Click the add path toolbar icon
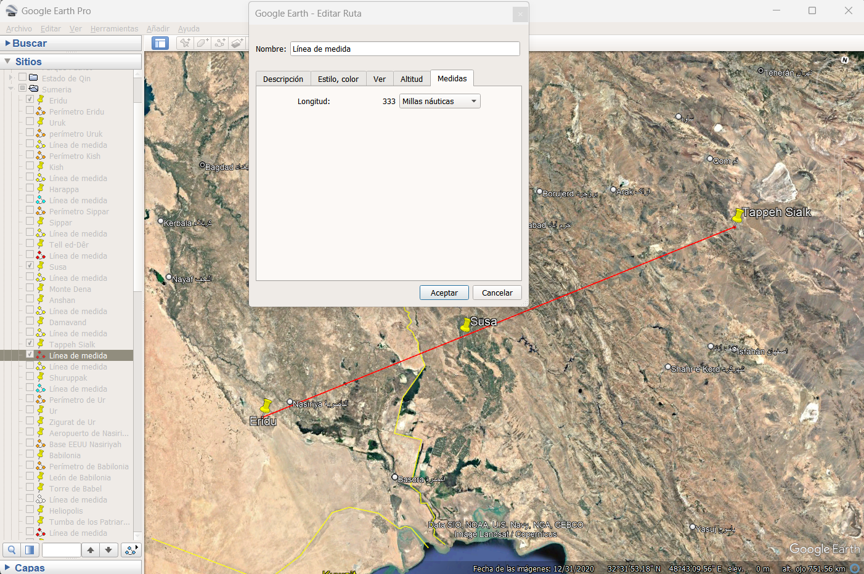Image resolution: width=864 pixels, height=574 pixels. click(x=220, y=43)
